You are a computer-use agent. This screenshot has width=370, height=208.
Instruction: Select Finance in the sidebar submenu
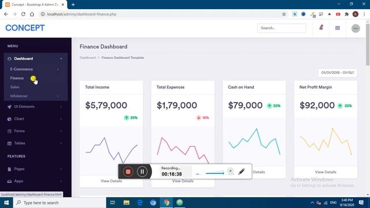pyautogui.click(x=17, y=78)
